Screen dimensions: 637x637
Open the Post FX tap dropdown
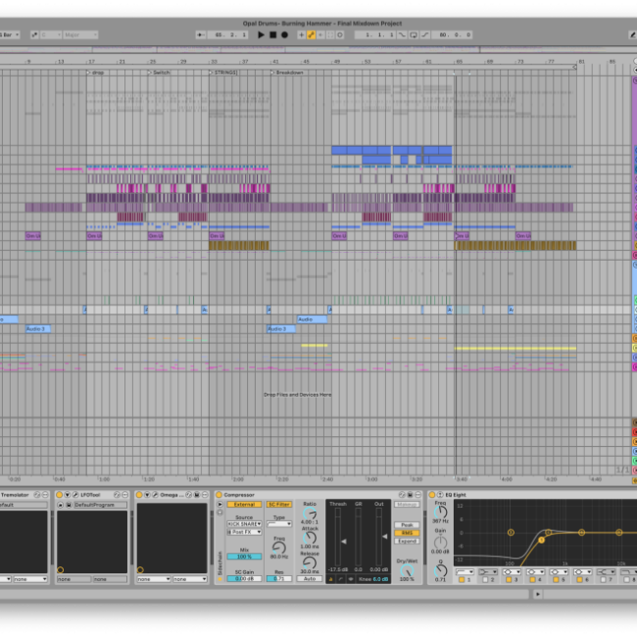coord(244,532)
